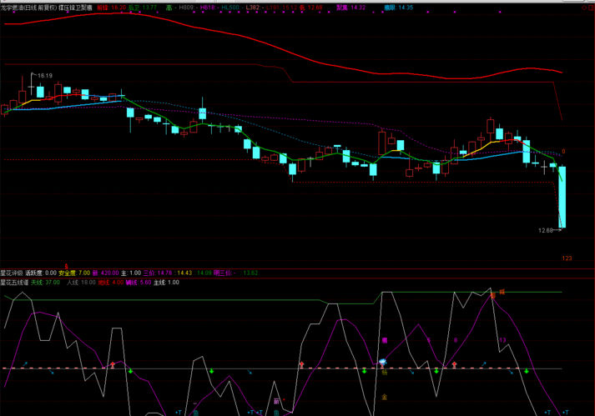Click the leftmost red up-arrow signal in the lower indicator
This screenshot has width=595, height=416.
[x=113, y=365]
